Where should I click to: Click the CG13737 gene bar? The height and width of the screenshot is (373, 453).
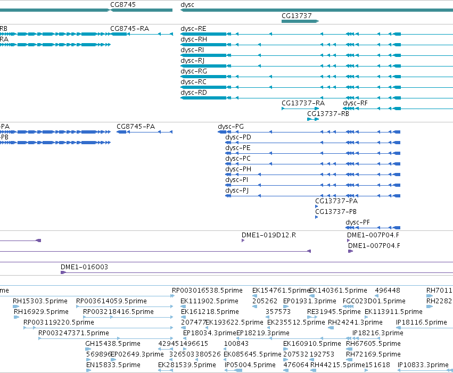[300, 21]
